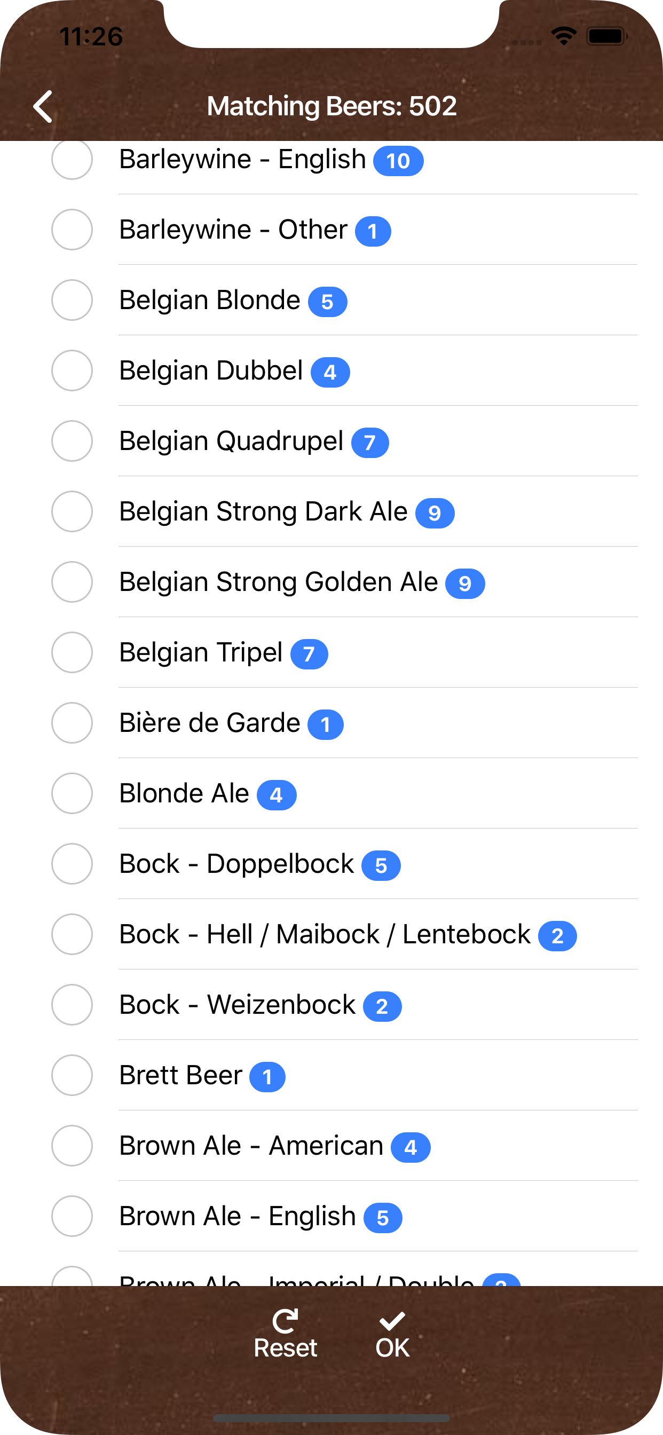Tap the back arrow icon
The height and width of the screenshot is (1435, 663).
point(43,106)
